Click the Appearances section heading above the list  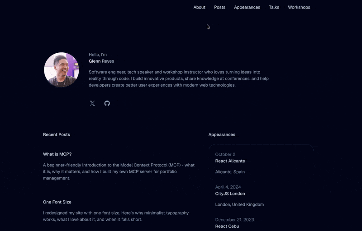pos(222,134)
